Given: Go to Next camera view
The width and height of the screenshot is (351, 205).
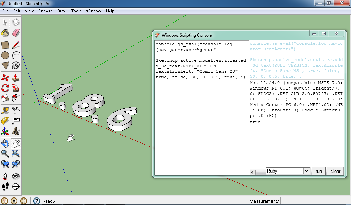Looking at the screenshot, I should pos(16,164).
